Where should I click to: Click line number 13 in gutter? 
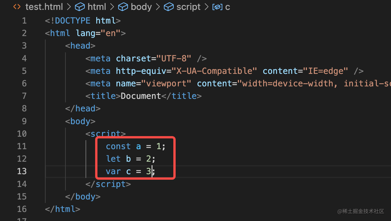(x=22, y=171)
